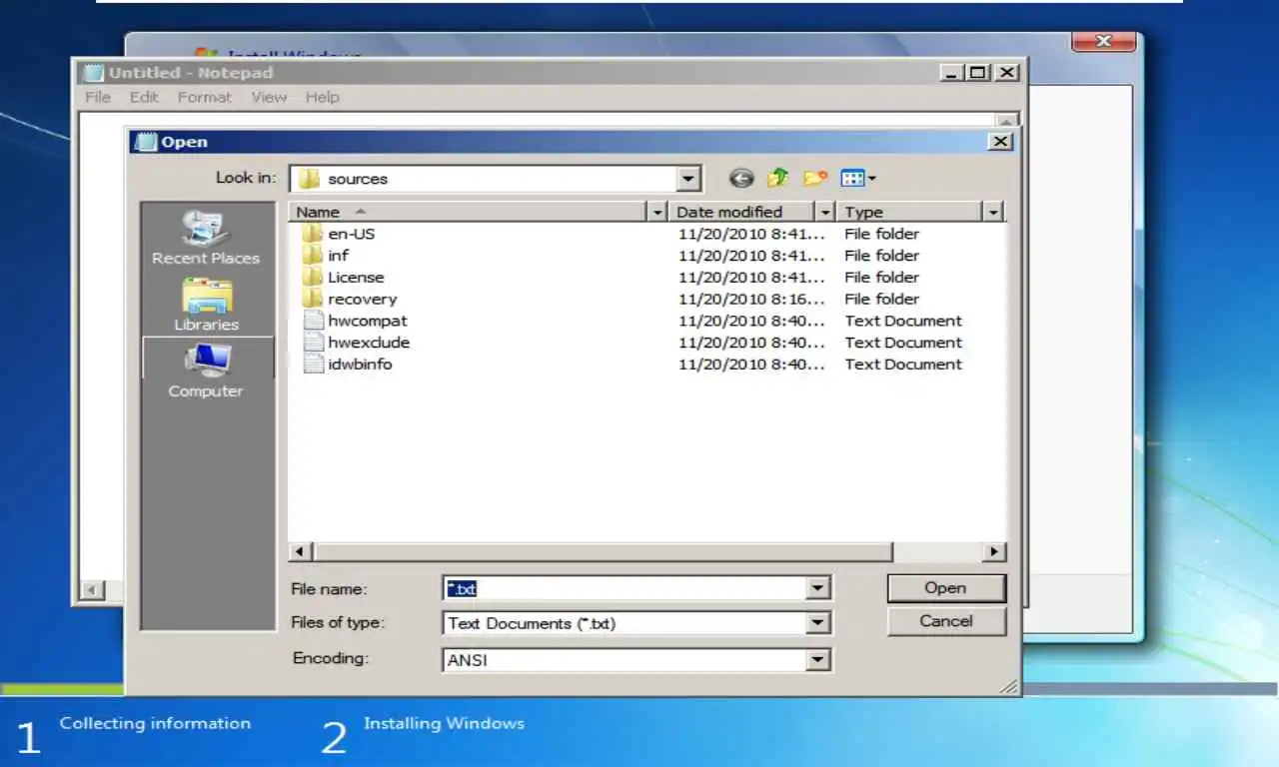Expand the Look in dropdown
This screenshot has width=1279, height=767.
click(x=688, y=179)
